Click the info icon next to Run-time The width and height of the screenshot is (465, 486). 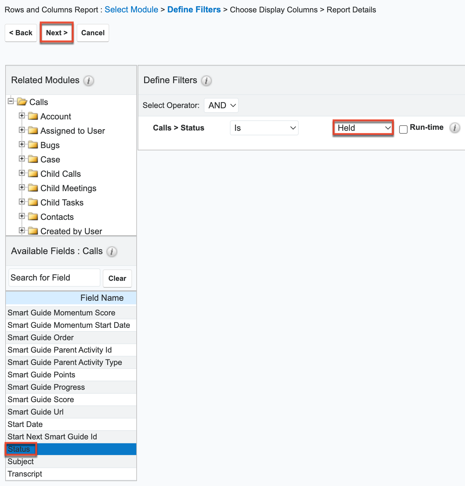click(x=455, y=128)
